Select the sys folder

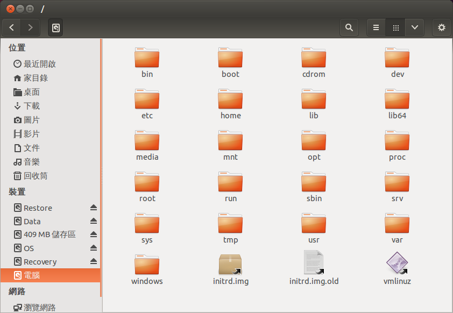(147, 229)
